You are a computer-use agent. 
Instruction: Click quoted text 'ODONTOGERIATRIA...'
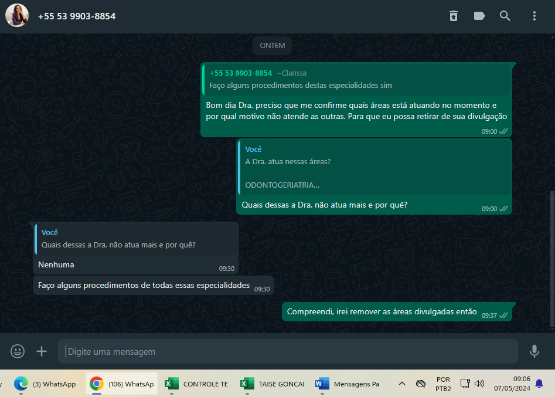click(x=282, y=185)
